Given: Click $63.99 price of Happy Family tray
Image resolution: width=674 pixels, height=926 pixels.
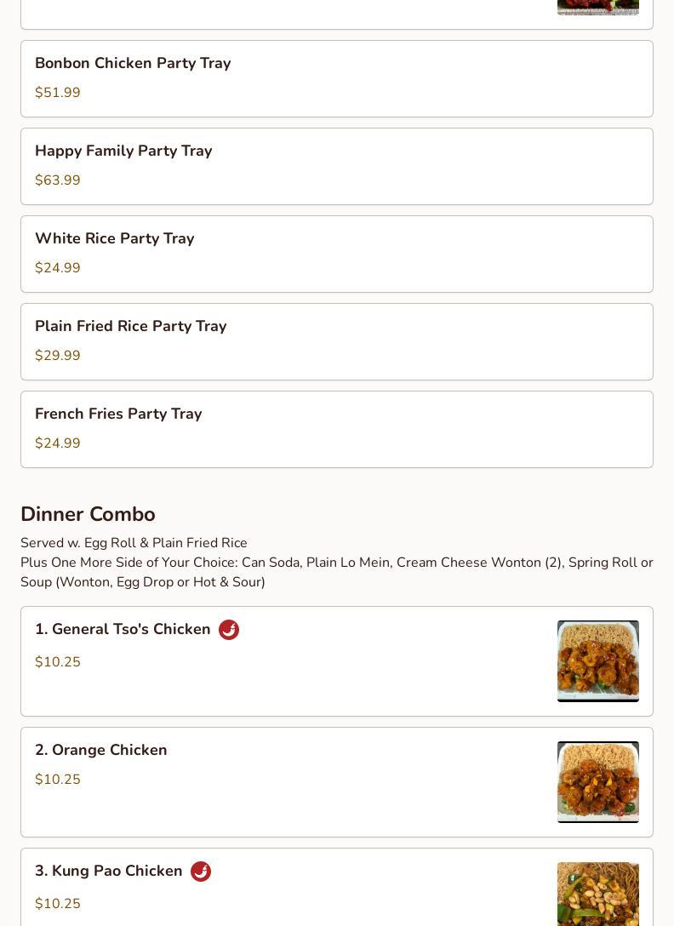Looking at the screenshot, I should coord(57,180).
